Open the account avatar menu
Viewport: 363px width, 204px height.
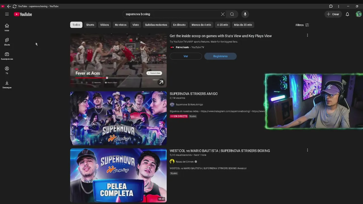[x=358, y=14]
